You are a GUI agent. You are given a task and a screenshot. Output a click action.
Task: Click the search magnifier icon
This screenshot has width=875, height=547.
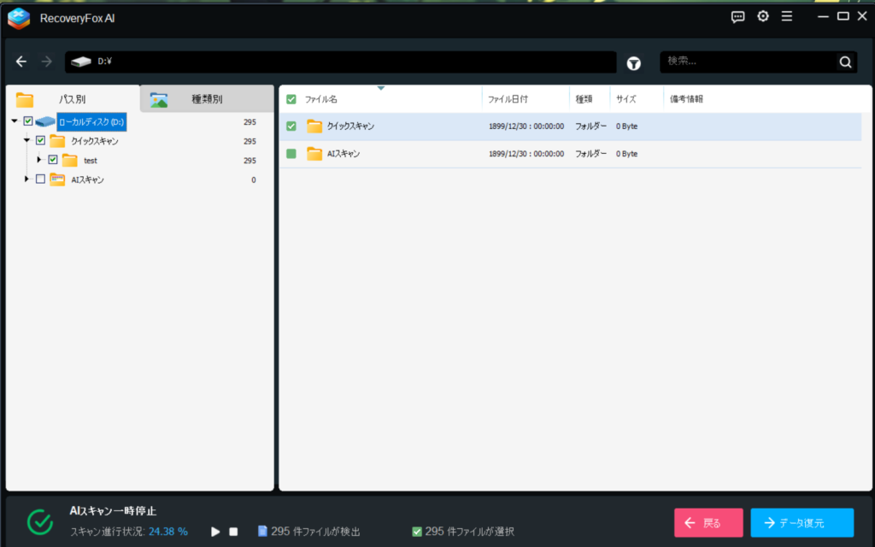845,62
